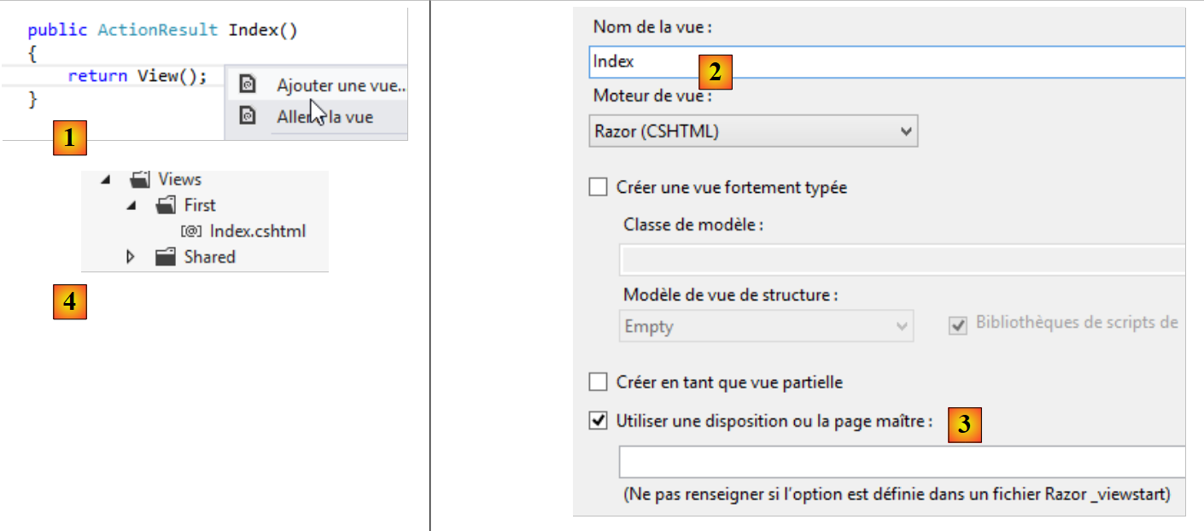Viewport: 1204px width, 531px height.
Task: Click the icon beside 'Ajouter une vue'
Action: (x=248, y=85)
